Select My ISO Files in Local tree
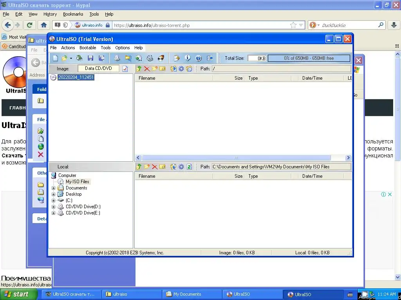This screenshot has width=401, height=300. (x=77, y=182)
